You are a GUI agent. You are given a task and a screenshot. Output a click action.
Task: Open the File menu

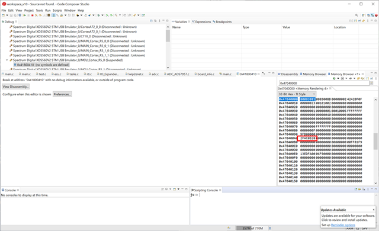(4, 11)
